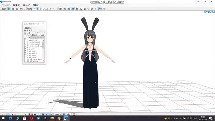Open the 情報(I) menu
The height and width of the screenshot is (121, 215).
coord(36,5)
